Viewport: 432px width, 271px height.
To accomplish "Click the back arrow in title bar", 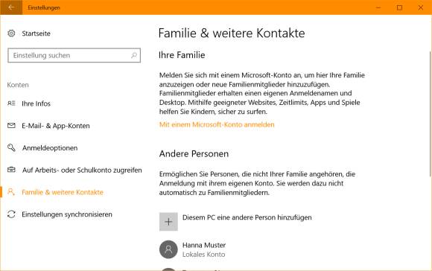I will click(x=11, y=7).
